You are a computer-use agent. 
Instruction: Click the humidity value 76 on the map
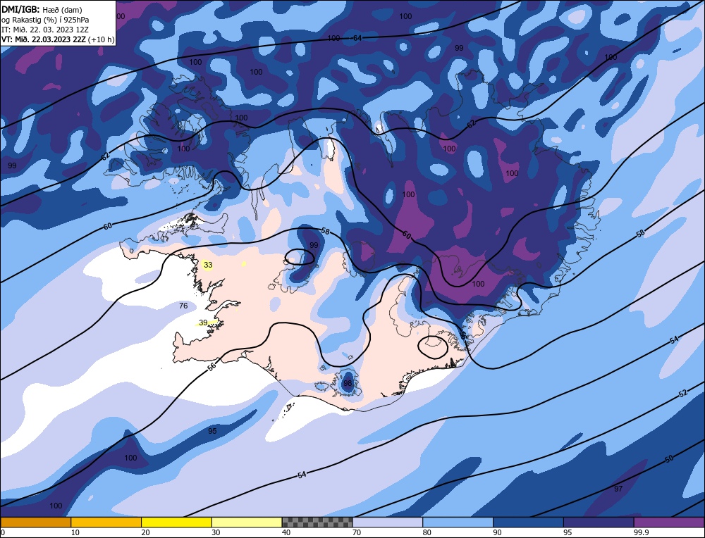coord(183,306)
